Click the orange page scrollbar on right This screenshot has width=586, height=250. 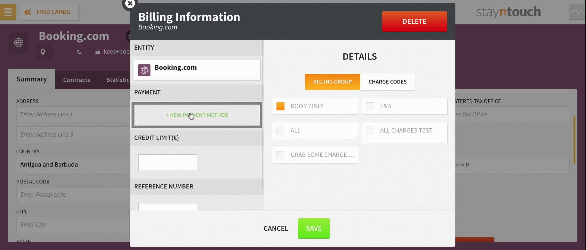(x=574, y=140)
